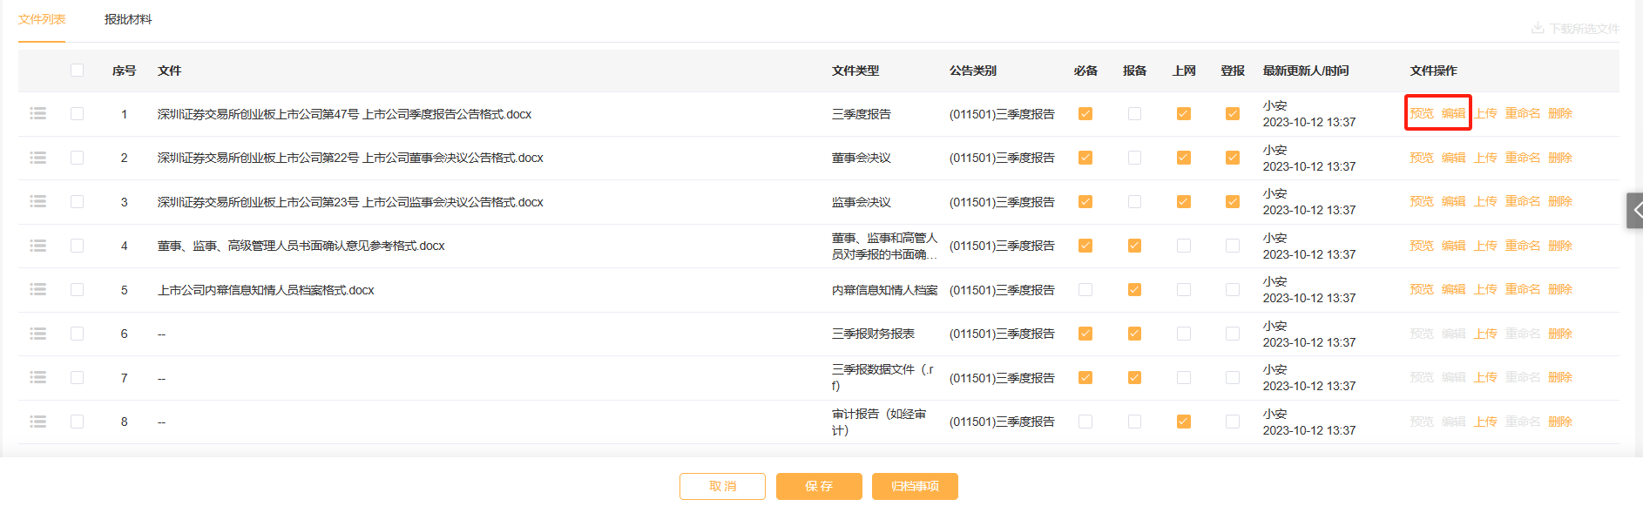Screen dimensions: 1643x513
Task: Preview the row 1 季度报告 file via 预览
Action: (1422, 113)
